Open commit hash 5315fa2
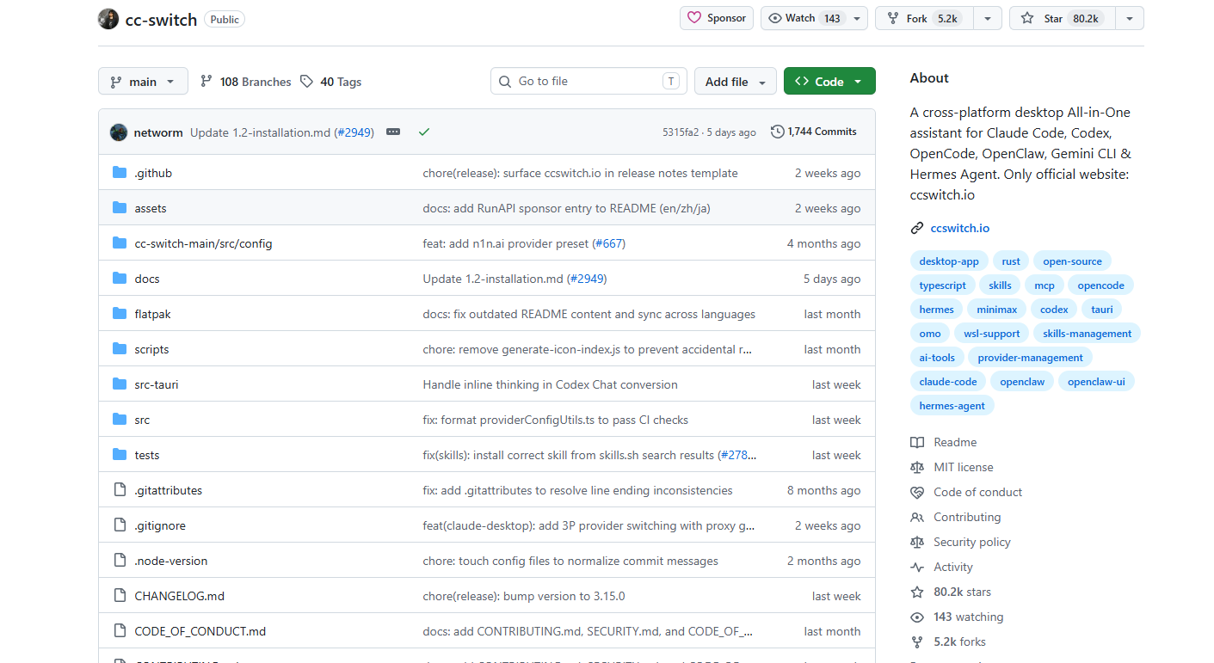 click(x=681, y=132)
